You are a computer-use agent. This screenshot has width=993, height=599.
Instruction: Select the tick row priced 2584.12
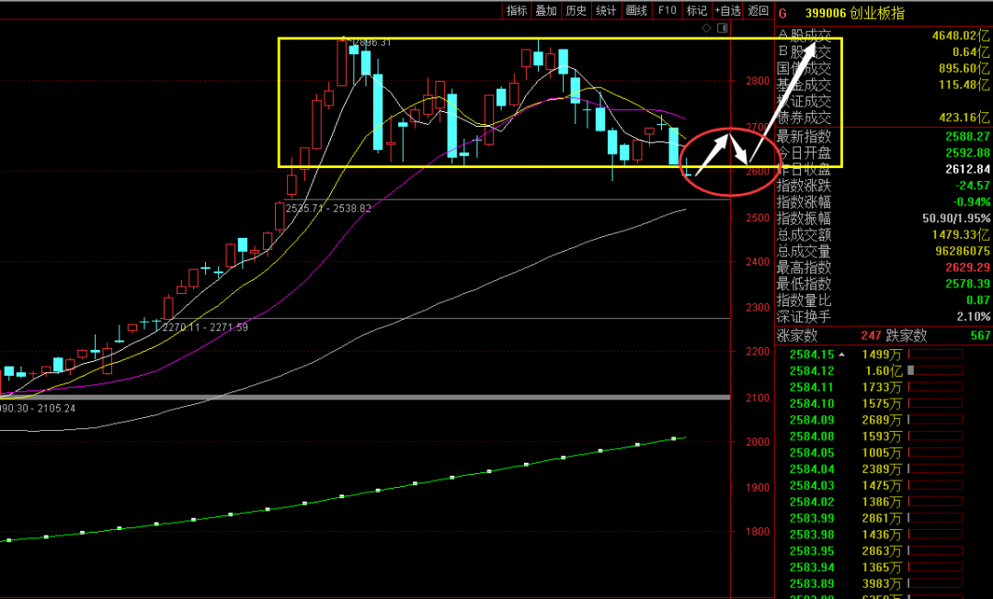pos(883,371)
